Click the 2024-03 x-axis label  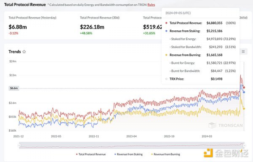coord(207,136)
